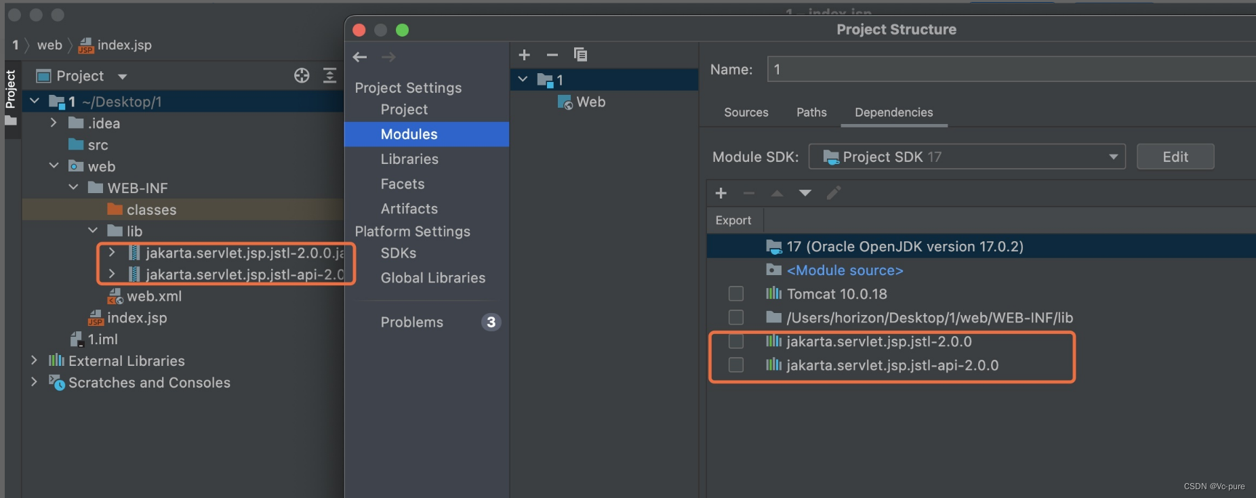Viewport: 1256px width, 498px height.
Task: Move the dependency up with the arrow
Action: [x=777, y=193]
